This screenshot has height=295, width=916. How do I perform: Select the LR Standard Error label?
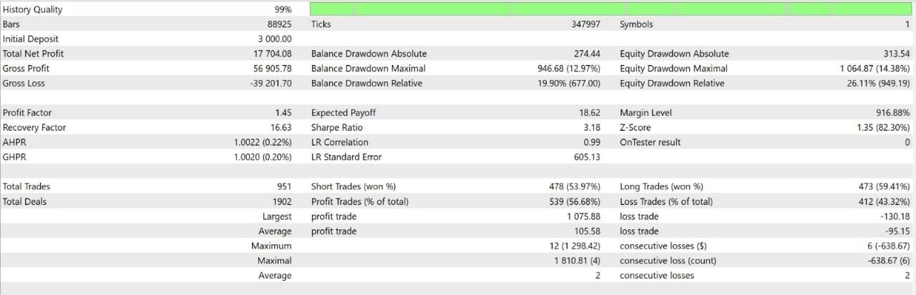tap(346, 157)
